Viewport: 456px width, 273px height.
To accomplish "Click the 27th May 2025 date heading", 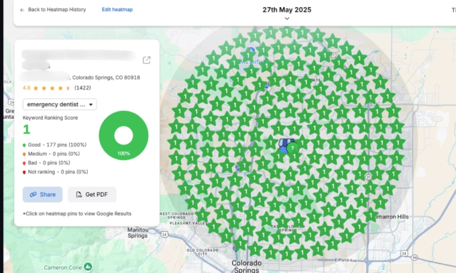I will [287, 10].
